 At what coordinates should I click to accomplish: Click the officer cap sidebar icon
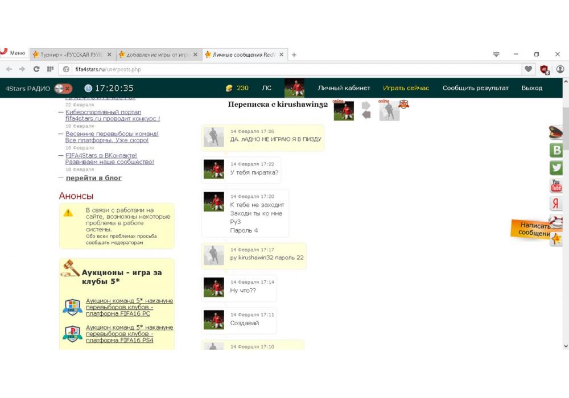point(556,132)
